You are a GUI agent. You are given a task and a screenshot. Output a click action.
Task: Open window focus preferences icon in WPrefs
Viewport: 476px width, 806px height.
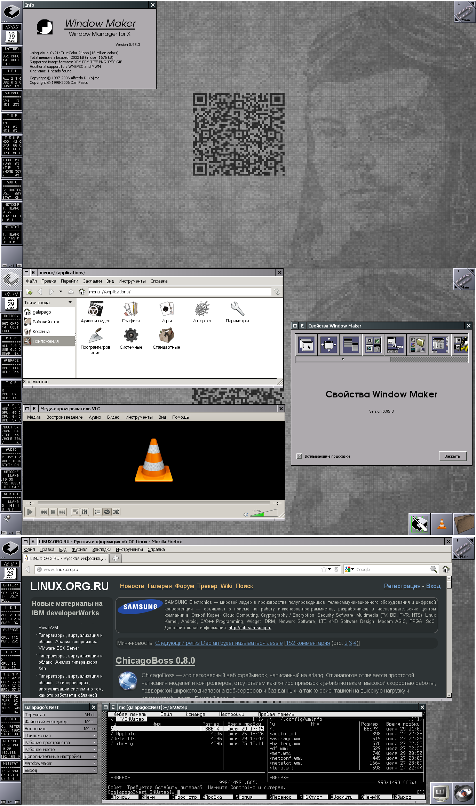pos(307,345)
